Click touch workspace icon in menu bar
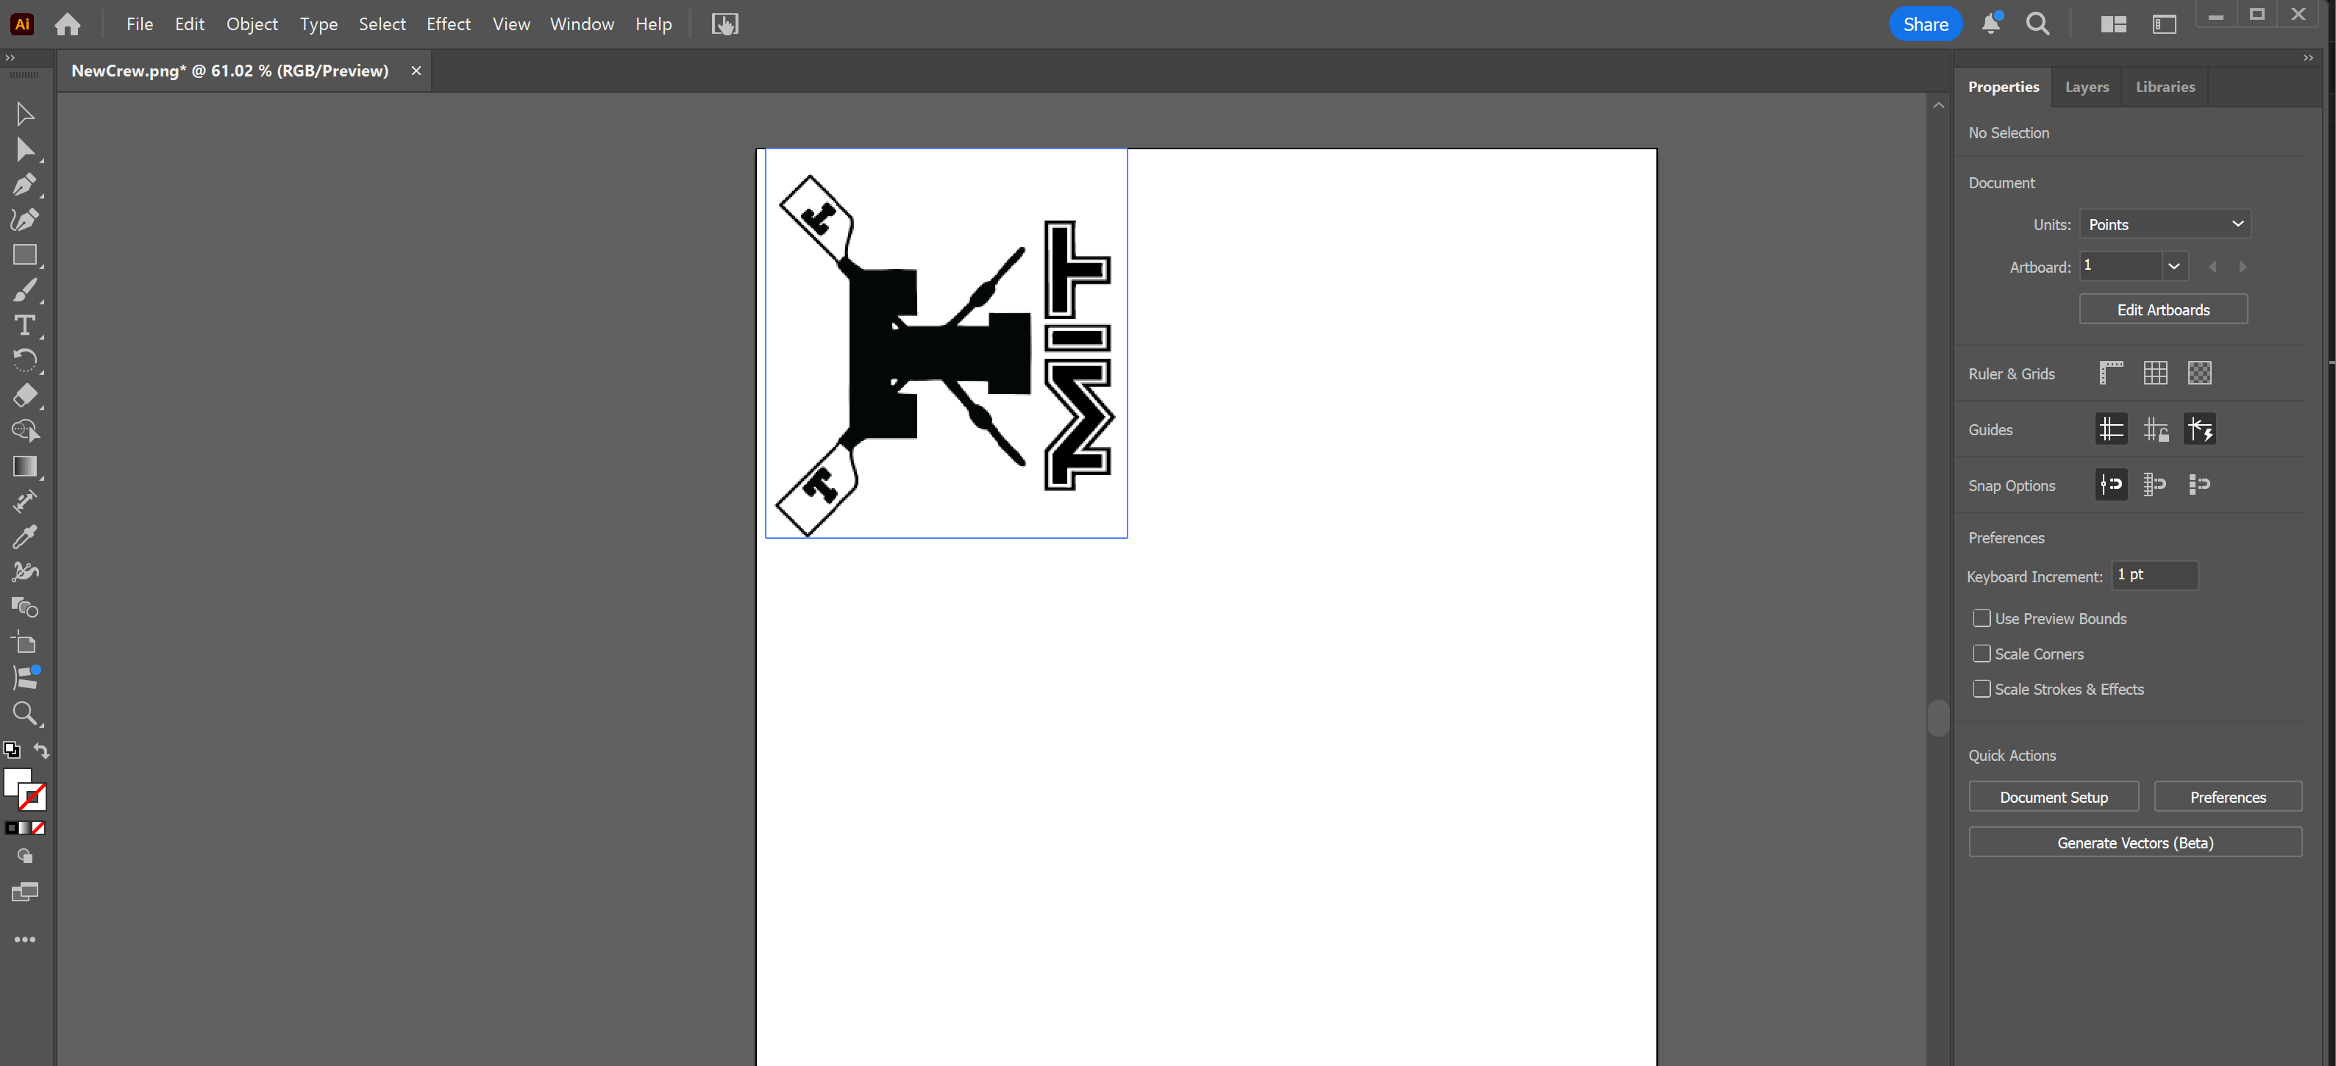This screenshot has height=1066, width=2336. (x=724, y=24)
